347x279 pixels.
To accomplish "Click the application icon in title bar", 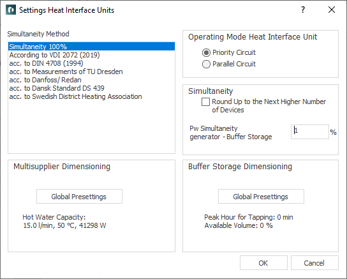I will [11, 10].
